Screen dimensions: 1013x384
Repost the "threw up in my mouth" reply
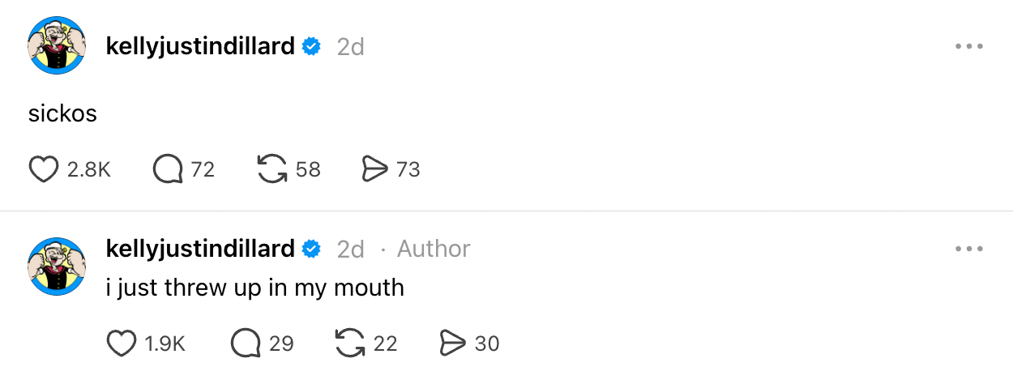tap(349, 343)
